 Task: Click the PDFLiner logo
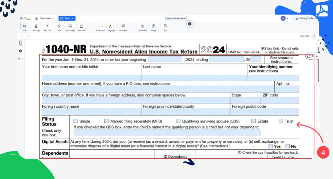[25, 18]
